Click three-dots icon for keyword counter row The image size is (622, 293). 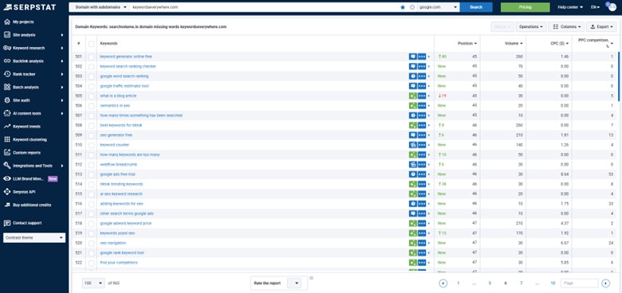(x=422, y=145)
